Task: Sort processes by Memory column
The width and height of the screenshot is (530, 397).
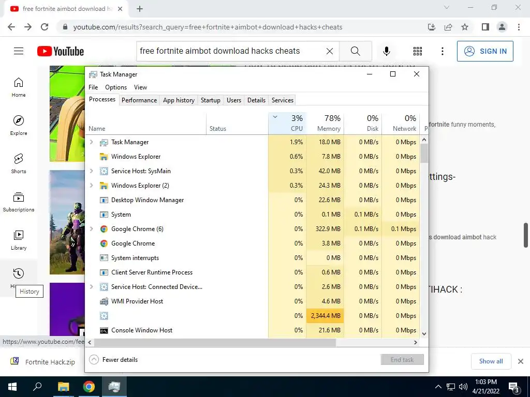Action: [x=325, y=123]
